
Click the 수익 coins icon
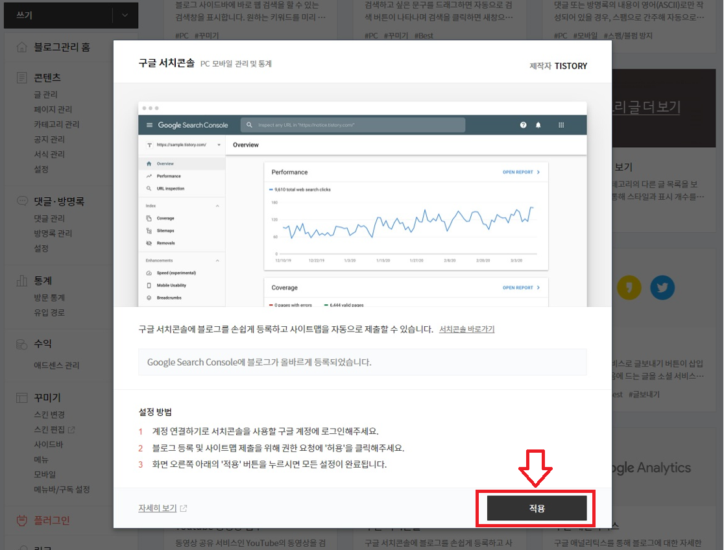pyautogui.click(x=21, y=344)
